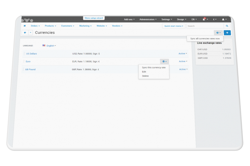The image size is (250, 166).
Task: Change US Dollars Active status dropdown
Action: [x=183, y=53]
